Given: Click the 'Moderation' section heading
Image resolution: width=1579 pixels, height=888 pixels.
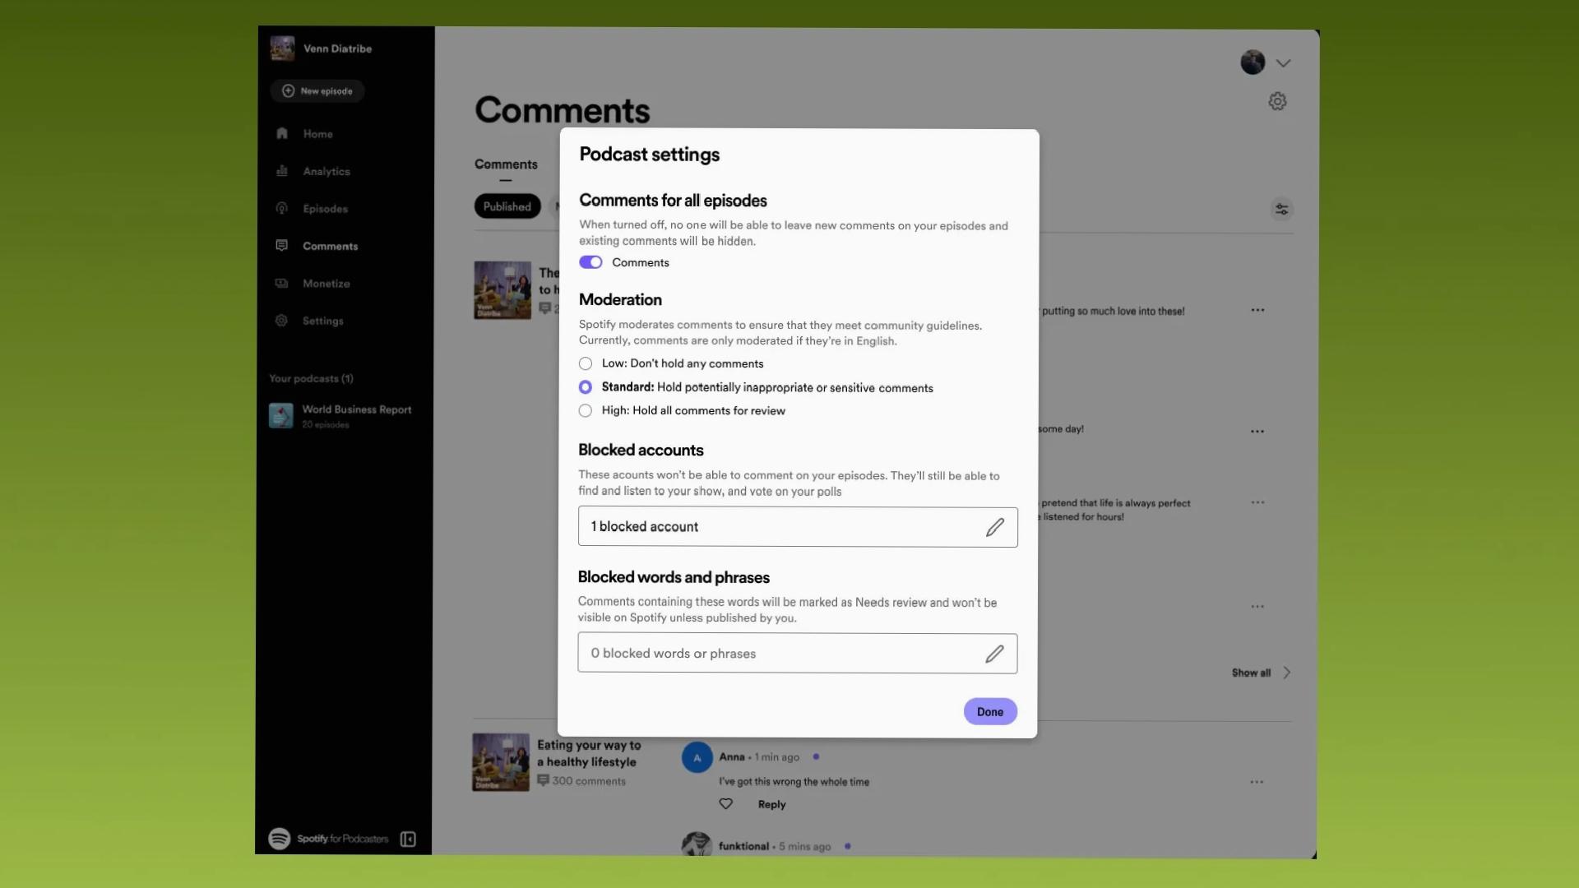Looking at the screenshot, I should pos(620,300).
